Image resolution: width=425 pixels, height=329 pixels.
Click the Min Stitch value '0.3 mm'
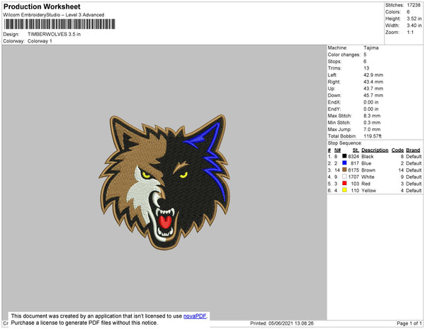(372, 123)
